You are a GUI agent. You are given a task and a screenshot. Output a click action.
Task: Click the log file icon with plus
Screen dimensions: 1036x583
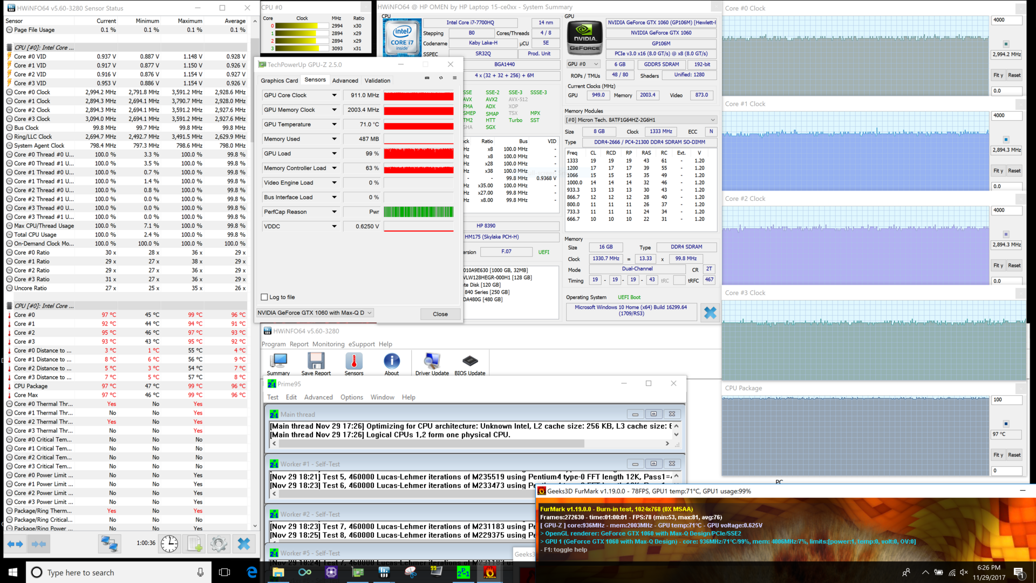tap(194, 544)
